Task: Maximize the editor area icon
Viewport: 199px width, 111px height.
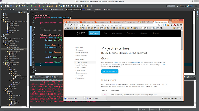Action: pyautogui.click(x=194, y=9)
